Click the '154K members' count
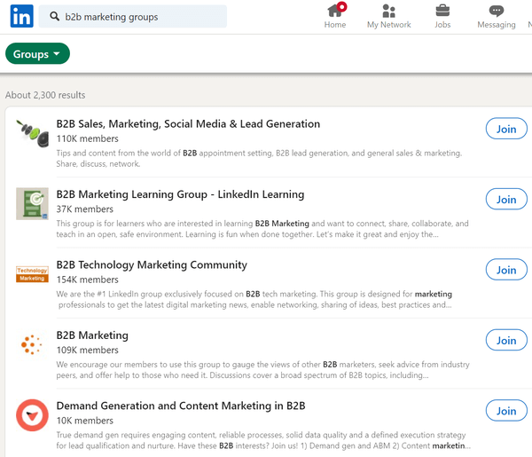This screenshot has height=457, width=532. point(87,280)
